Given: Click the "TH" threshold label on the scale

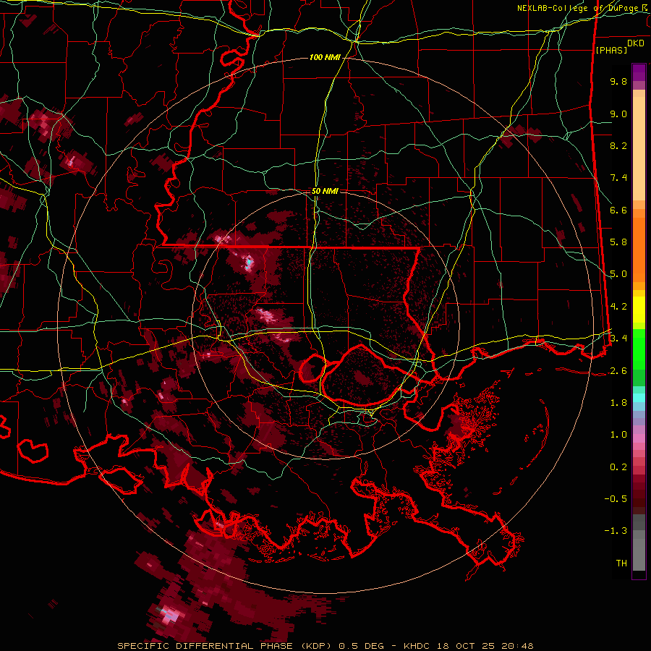Looking at the screenshot, I should [621, 563].
